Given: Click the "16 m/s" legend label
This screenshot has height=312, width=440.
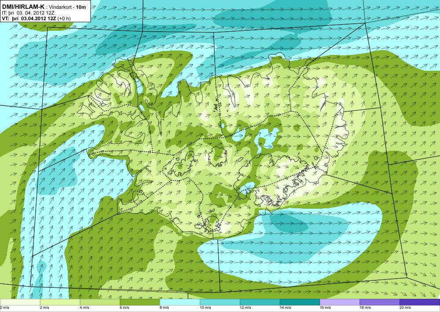Looking at the screenshot, I should tap(326, 308).
